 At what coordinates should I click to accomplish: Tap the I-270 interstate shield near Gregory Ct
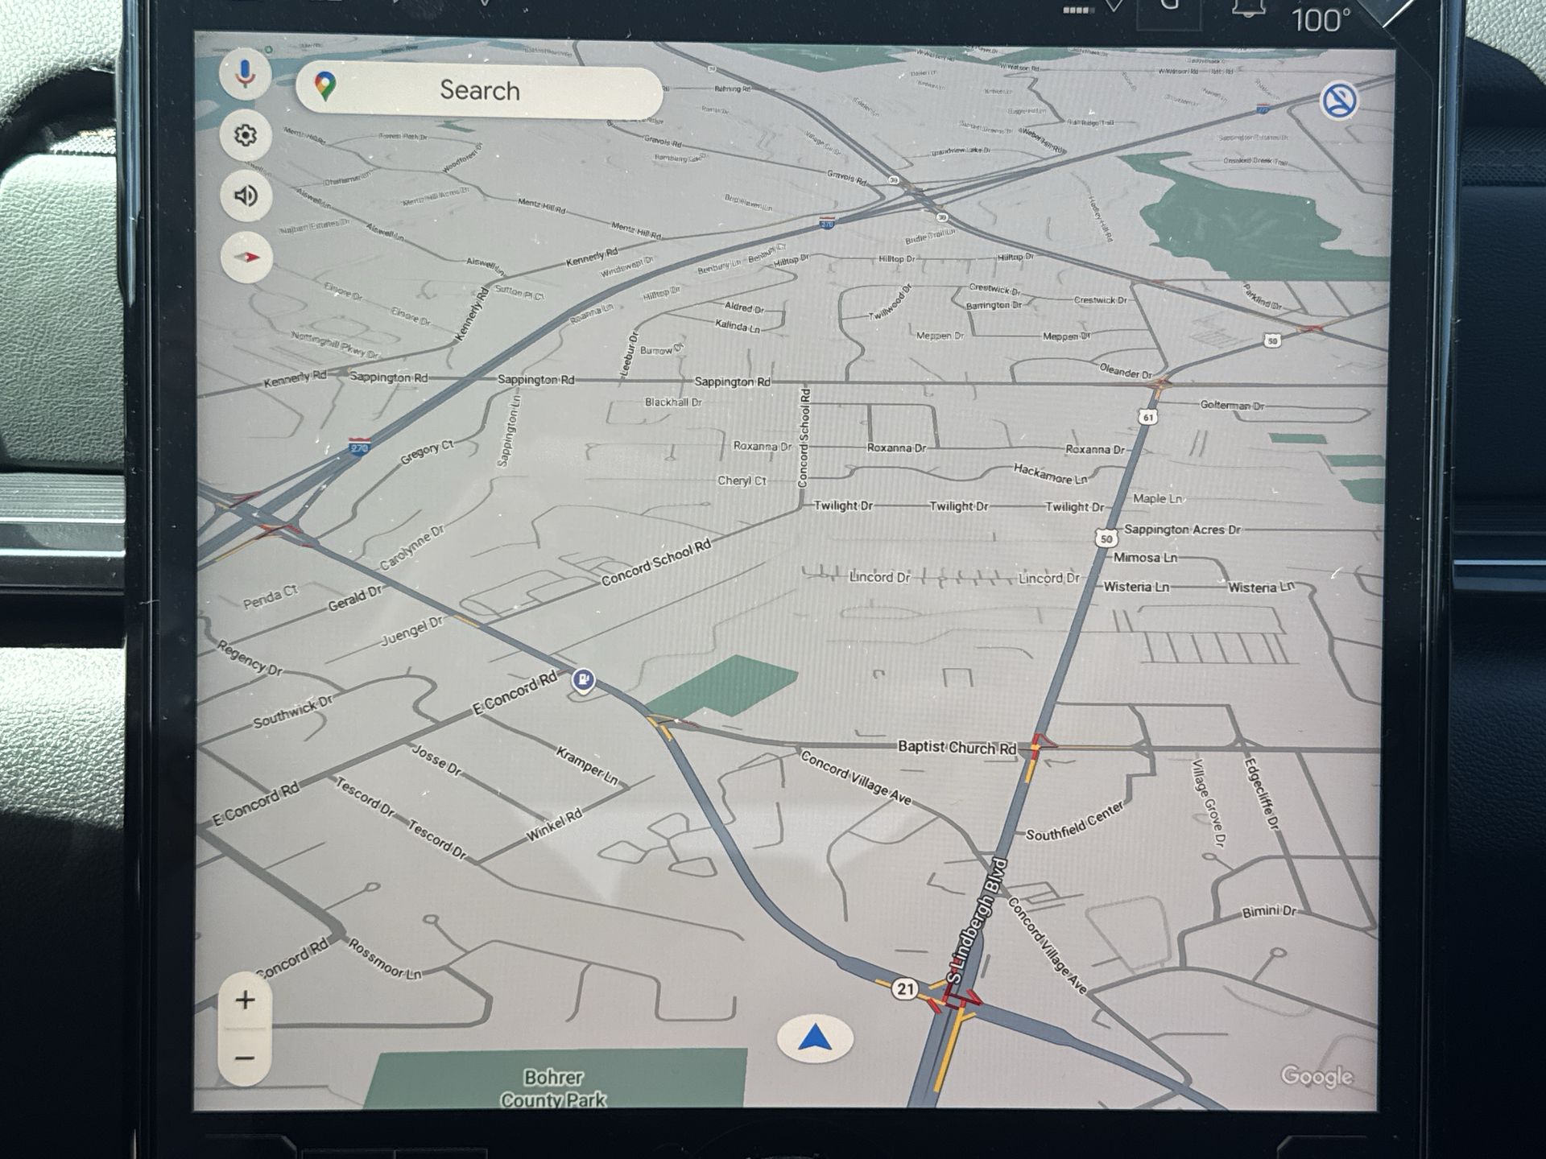click(x=359, y=447)
